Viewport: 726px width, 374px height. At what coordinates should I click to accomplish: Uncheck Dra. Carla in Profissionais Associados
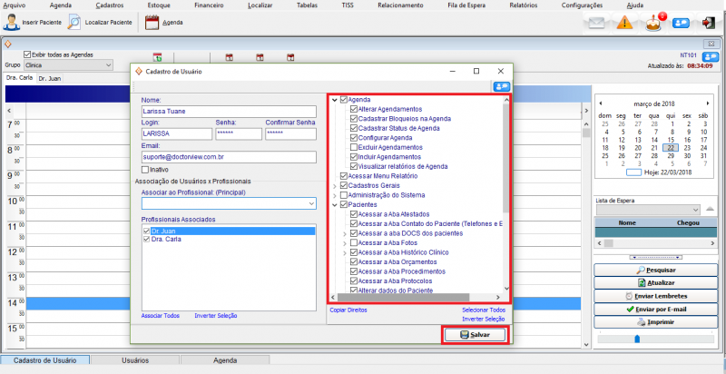point(147,240)
